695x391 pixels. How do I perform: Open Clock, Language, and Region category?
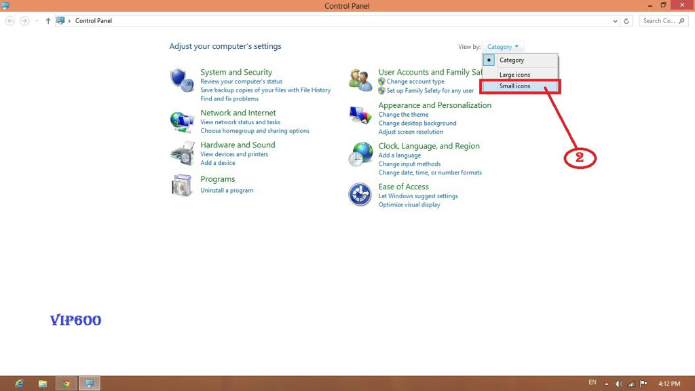tap(429, 146)
